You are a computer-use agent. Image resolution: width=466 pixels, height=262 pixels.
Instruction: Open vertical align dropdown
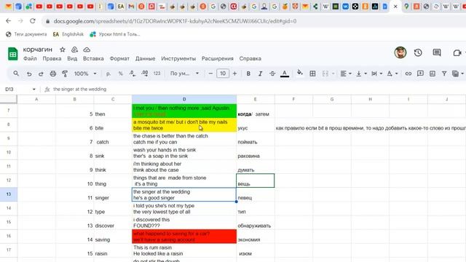pos(361,74)
